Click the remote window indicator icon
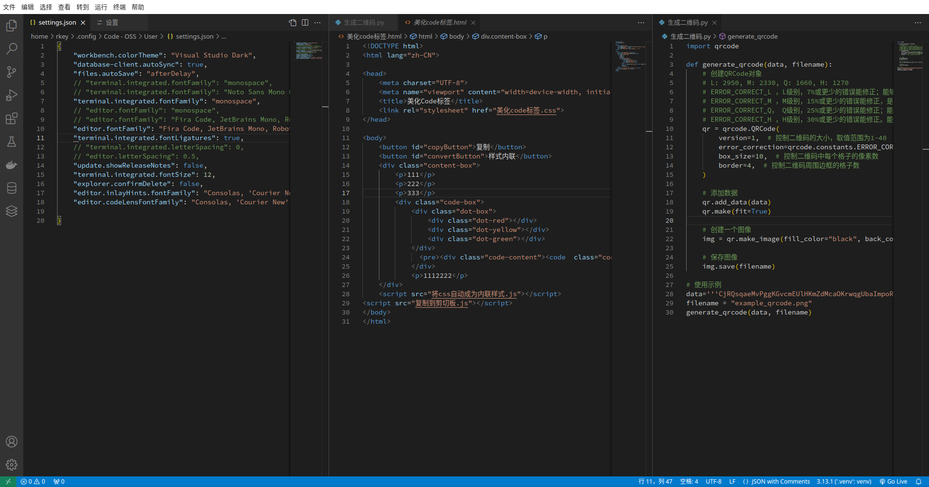 [x=8, y=482]
